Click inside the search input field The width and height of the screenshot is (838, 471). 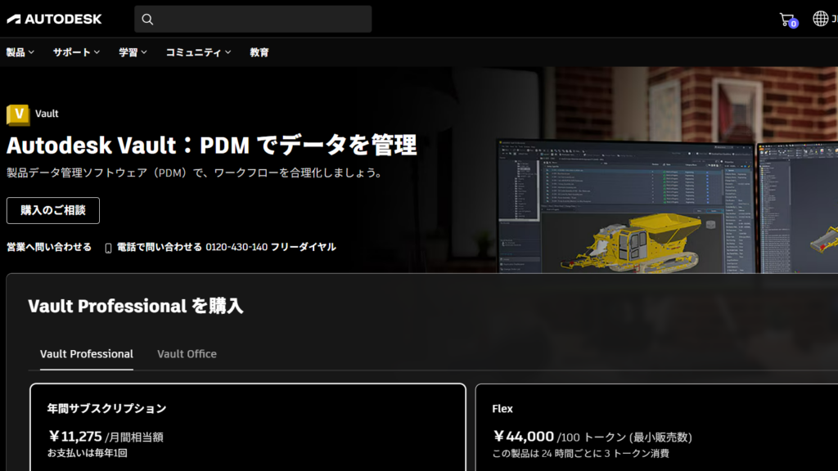(x=254, y=18)
